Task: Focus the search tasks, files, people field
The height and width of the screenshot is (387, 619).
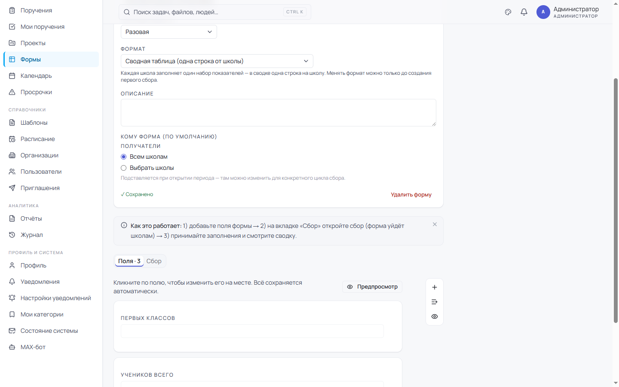Action: 215,12
